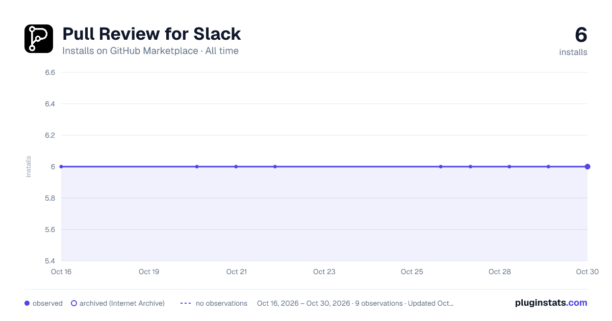Click the 'Pull Review for Slack' title
The height and width of the screenshot is (321, 612).
click(x=151, y=34)
